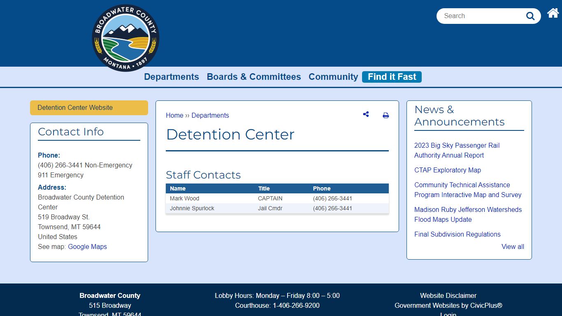The width and height of the screenshot is (562, 316).
Task: Focus the Search input field
Action: [x=481, y=16]
